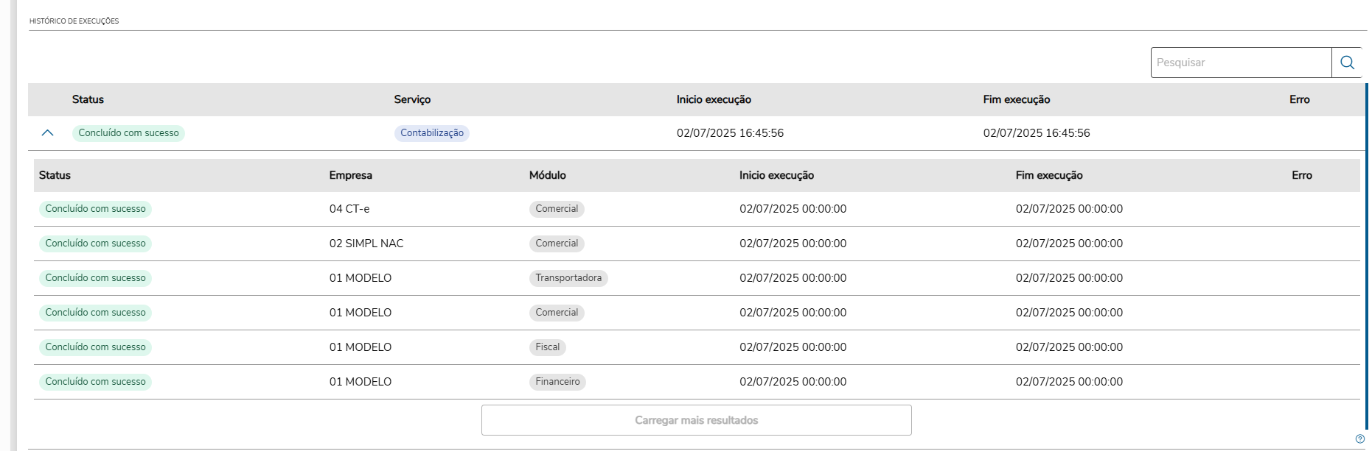The width and height of the screenshot is (1372, 451).
Task: Click the Carregar mais resultados button
Action: point(696,420)
